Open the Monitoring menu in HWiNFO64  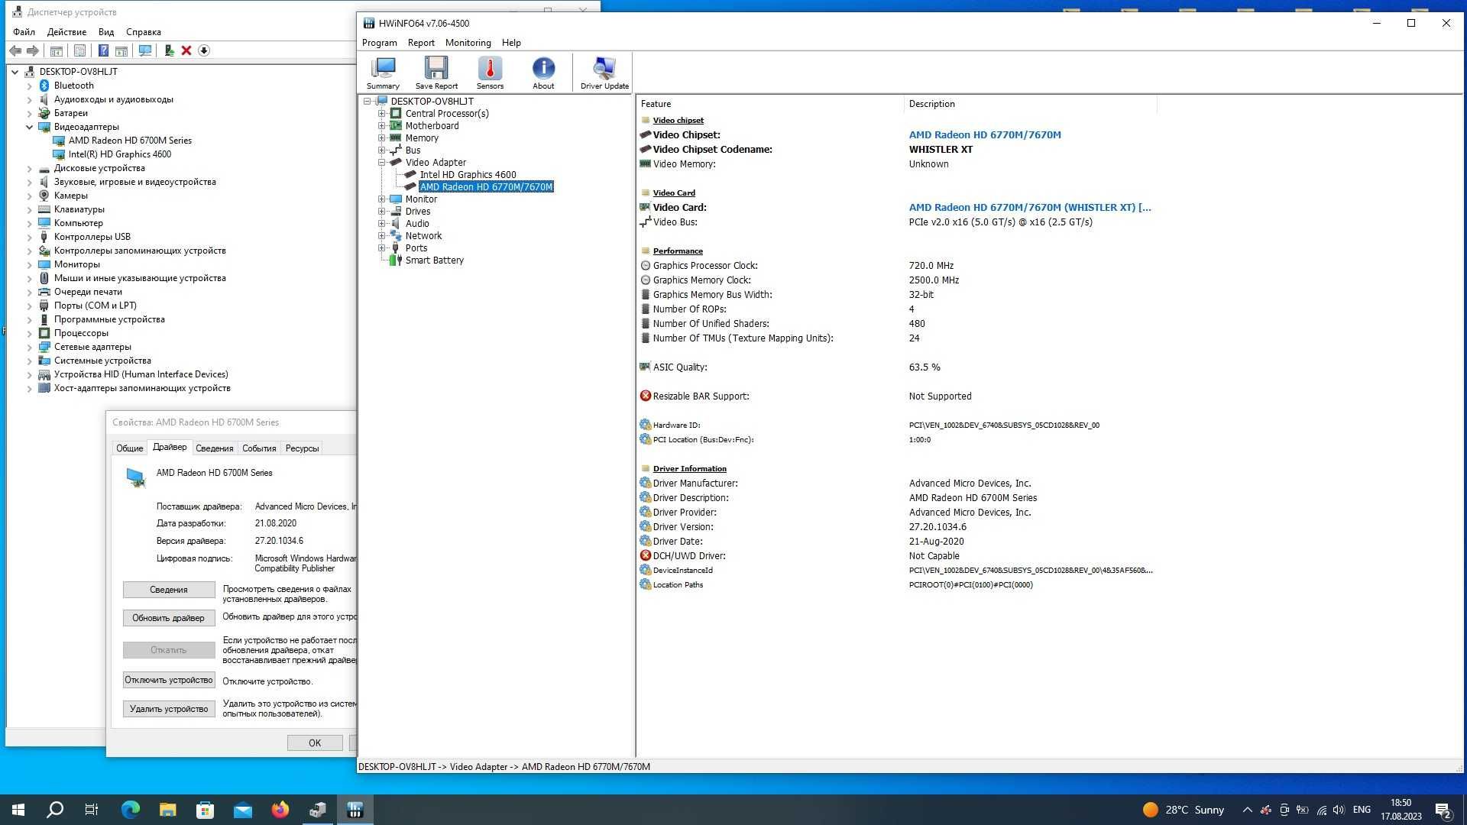tap(468, 43)
